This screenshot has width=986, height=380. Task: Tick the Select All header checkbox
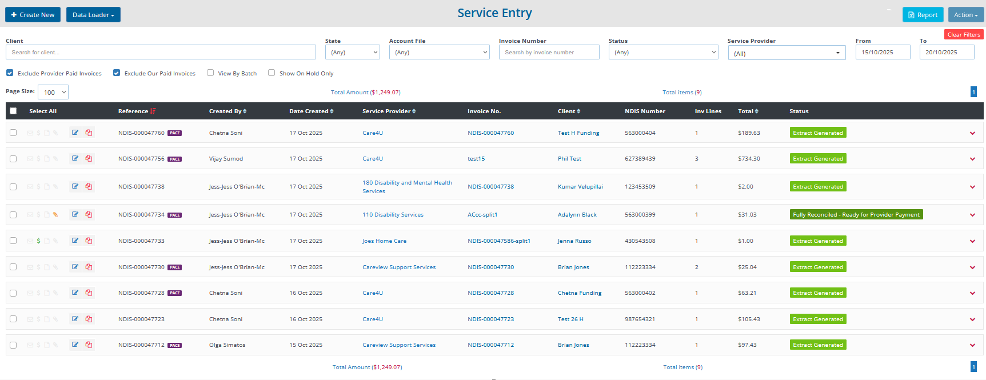[13, 111]
